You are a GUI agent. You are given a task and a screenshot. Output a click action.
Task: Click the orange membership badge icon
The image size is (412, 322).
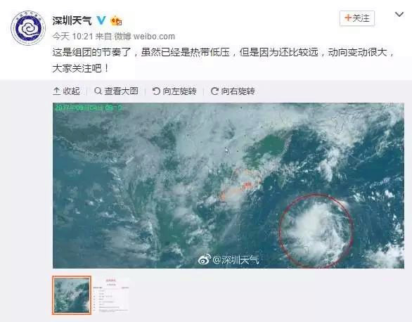116,21
